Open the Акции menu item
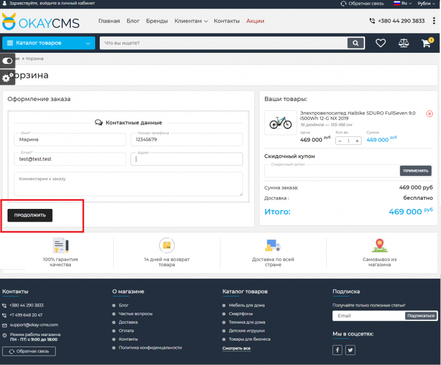This screenshot has height=365, width=441. pyautogui.click(x=255, y=21)
